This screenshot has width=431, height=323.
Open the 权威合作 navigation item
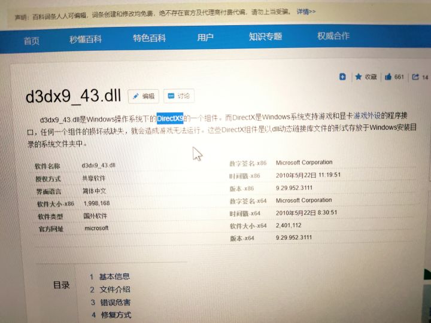click(x=333, y=36)
